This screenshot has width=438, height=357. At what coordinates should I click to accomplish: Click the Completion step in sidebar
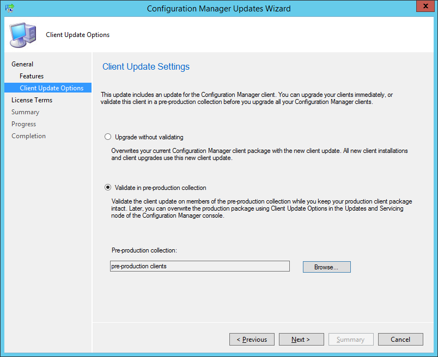(28, 136)
